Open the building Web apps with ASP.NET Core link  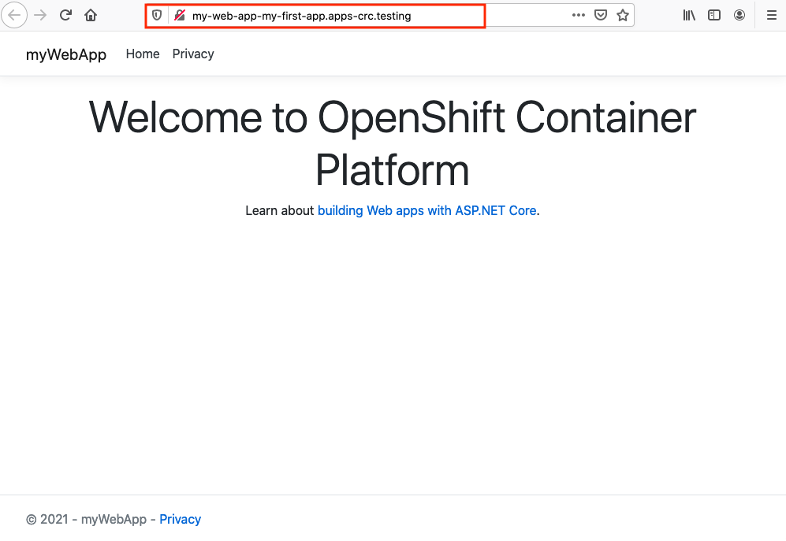pyautogui.click(x=427, y=210)
